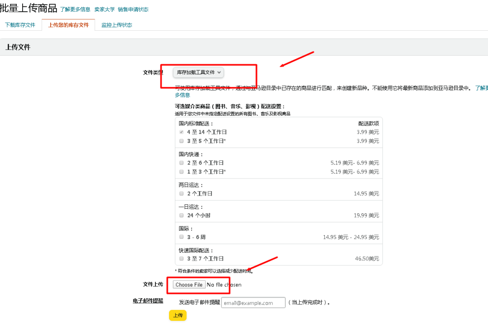
Task: Open the 库存加载工具文件 file type dropdown
Action: pyautogui.click(x=198, y=72)
